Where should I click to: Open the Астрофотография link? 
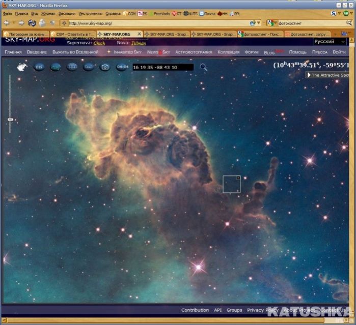pyautogui.click(x=194, y=52)
